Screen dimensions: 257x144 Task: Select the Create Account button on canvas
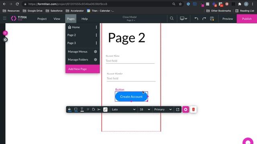131,96
